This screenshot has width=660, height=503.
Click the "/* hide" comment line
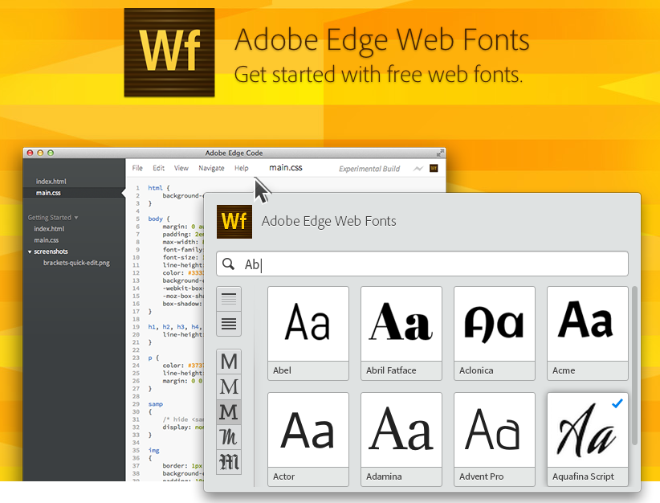tap(184, 419)
